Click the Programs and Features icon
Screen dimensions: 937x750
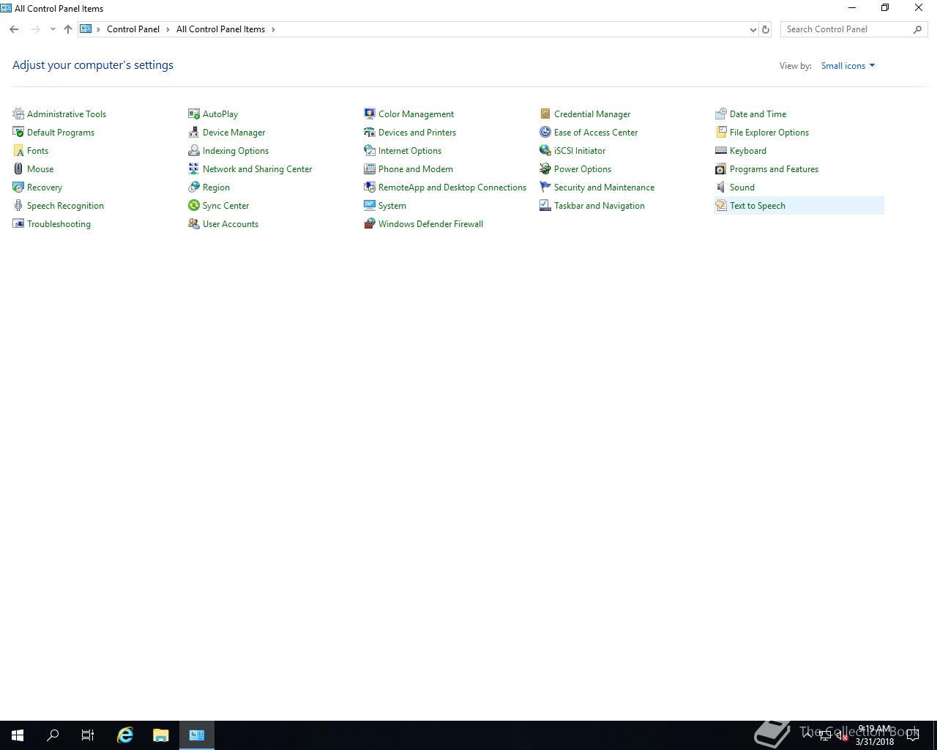pos(721,168)
